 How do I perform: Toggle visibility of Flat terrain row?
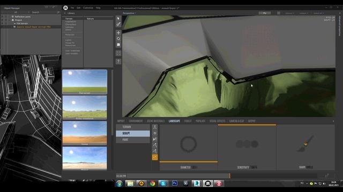tap(2, 23)
